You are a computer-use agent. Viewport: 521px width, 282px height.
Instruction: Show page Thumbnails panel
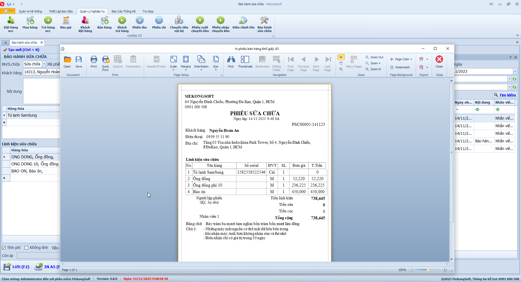245,62
